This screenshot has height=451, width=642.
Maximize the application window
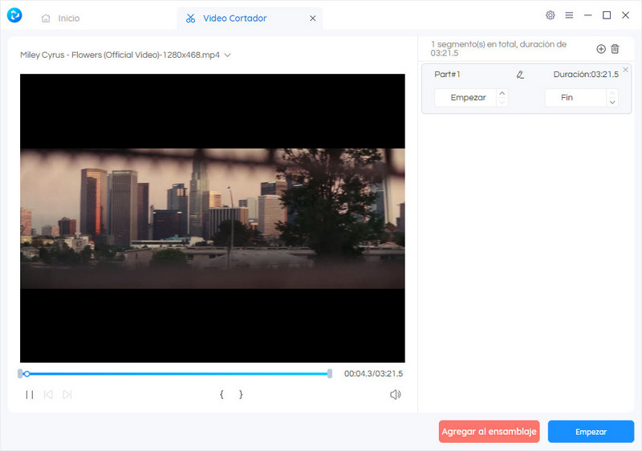[607, 15]
